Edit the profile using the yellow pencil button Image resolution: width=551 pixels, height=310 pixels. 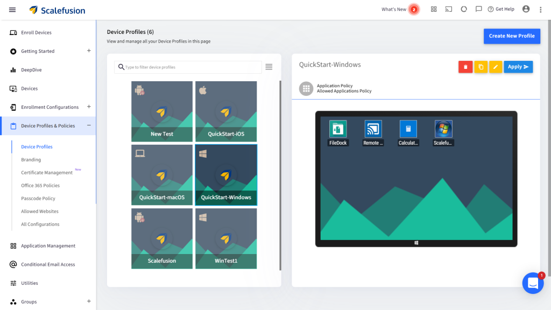point(496,67)
